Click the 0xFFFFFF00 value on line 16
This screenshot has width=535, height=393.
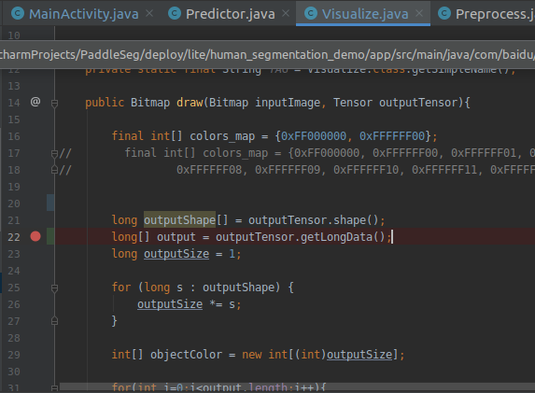tap(392, 136)
